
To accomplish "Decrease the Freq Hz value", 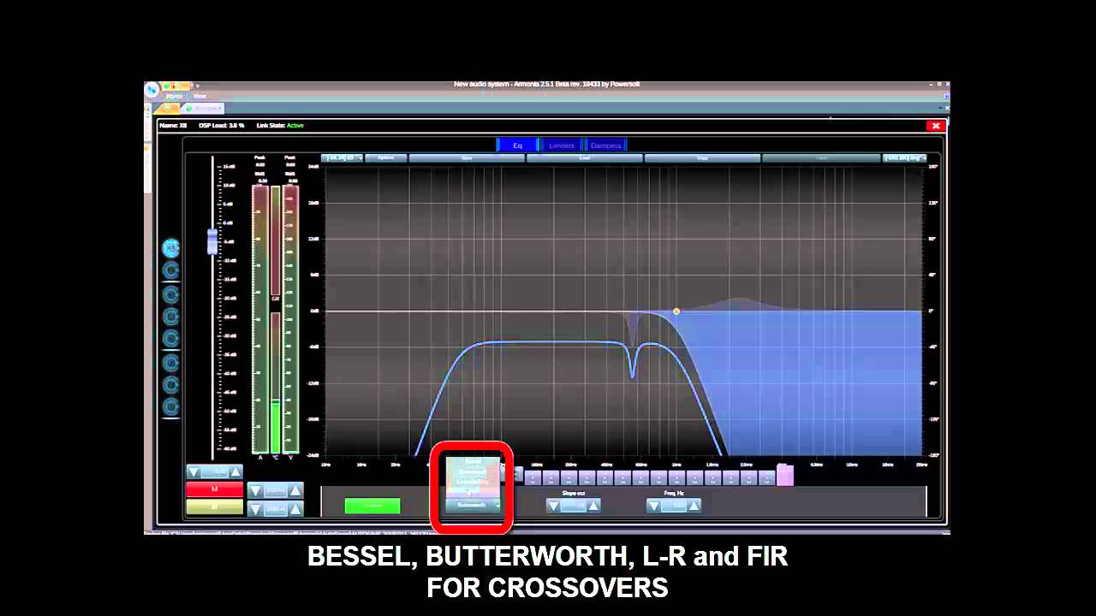I will pos(653,506).
